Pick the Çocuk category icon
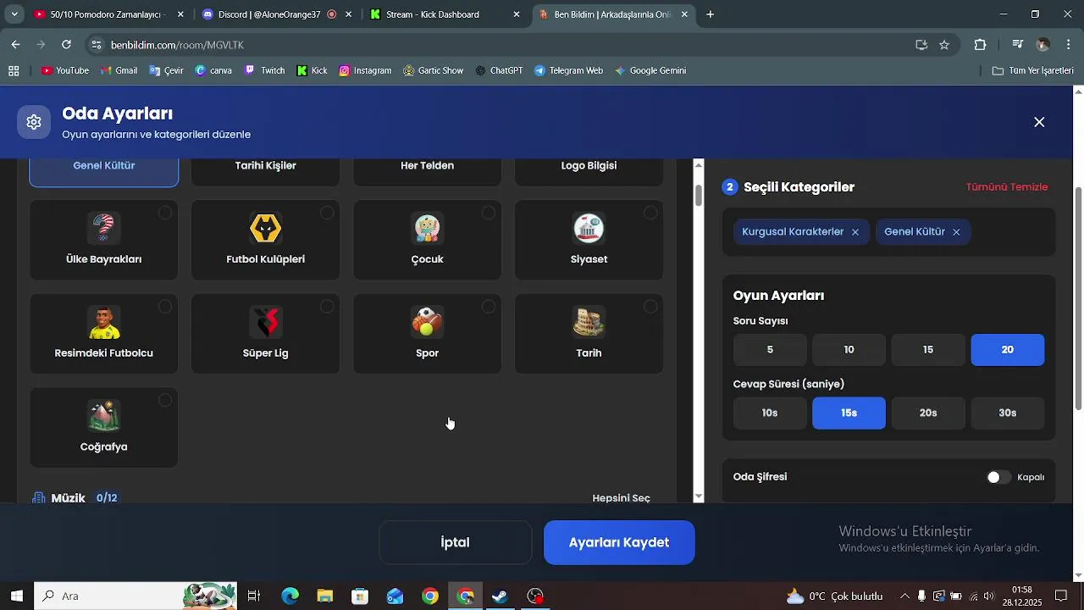 click(427, 229)
